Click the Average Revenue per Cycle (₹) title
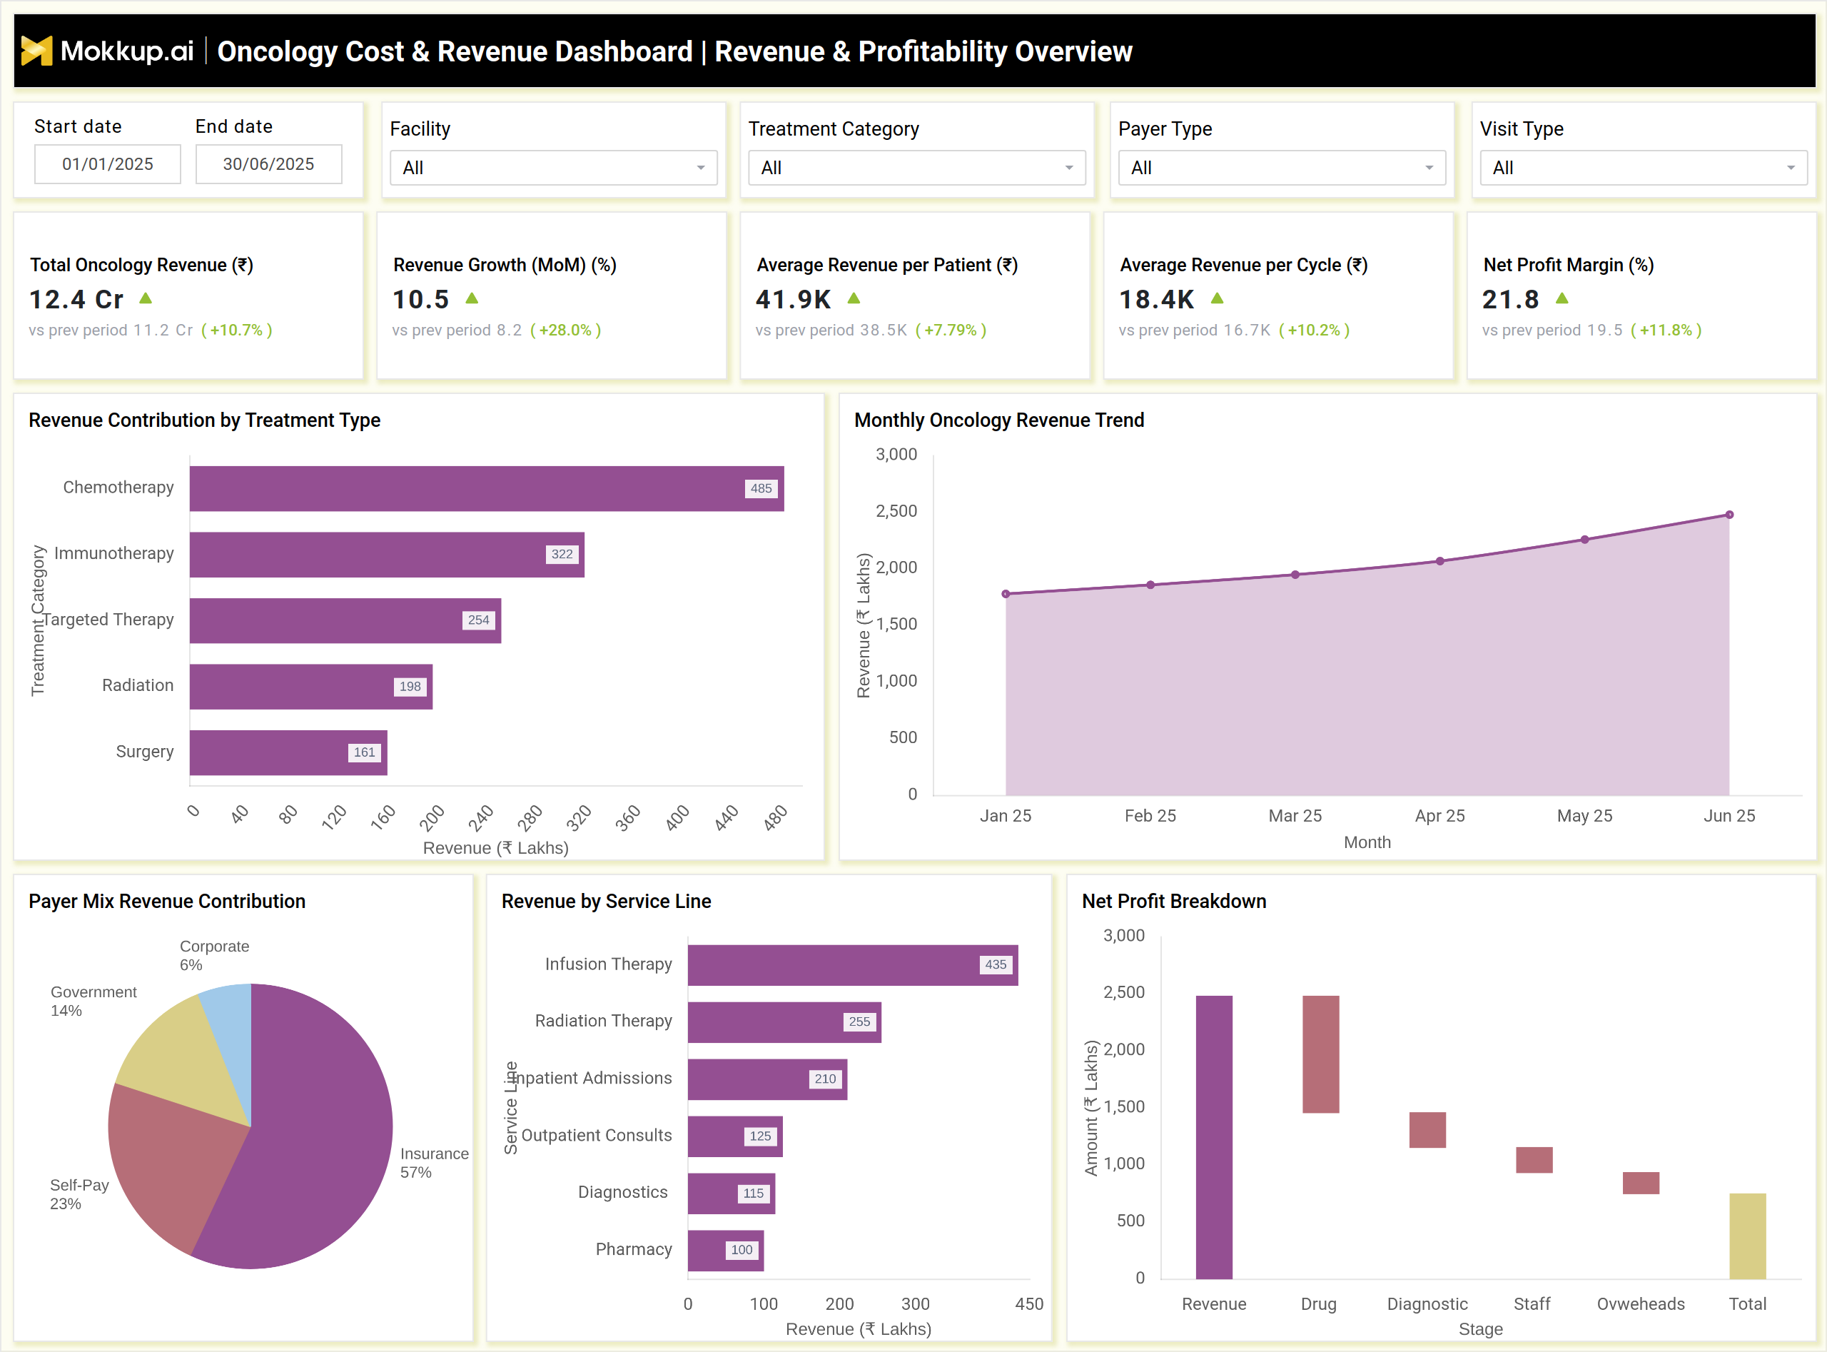Image resolution: width=1827 pixels, height=1352 pixels. (x=1244, y=265)
